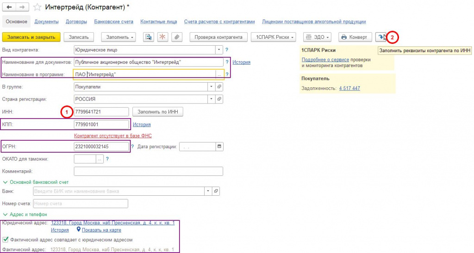Image resolution: width=474 pixels, height=253 pixels.
Task: Switch to the Договоры tab
Action: [x=76, y=21]
